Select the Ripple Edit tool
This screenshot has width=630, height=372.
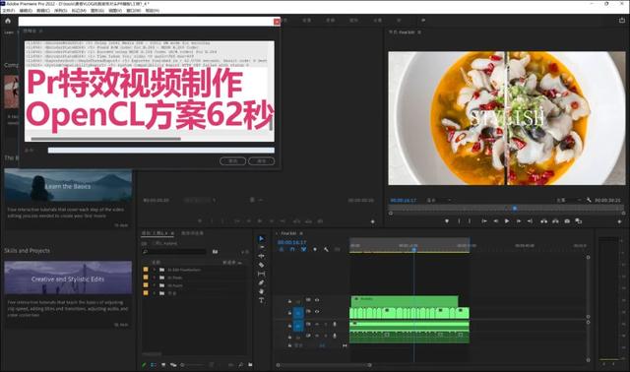point(261,256)
